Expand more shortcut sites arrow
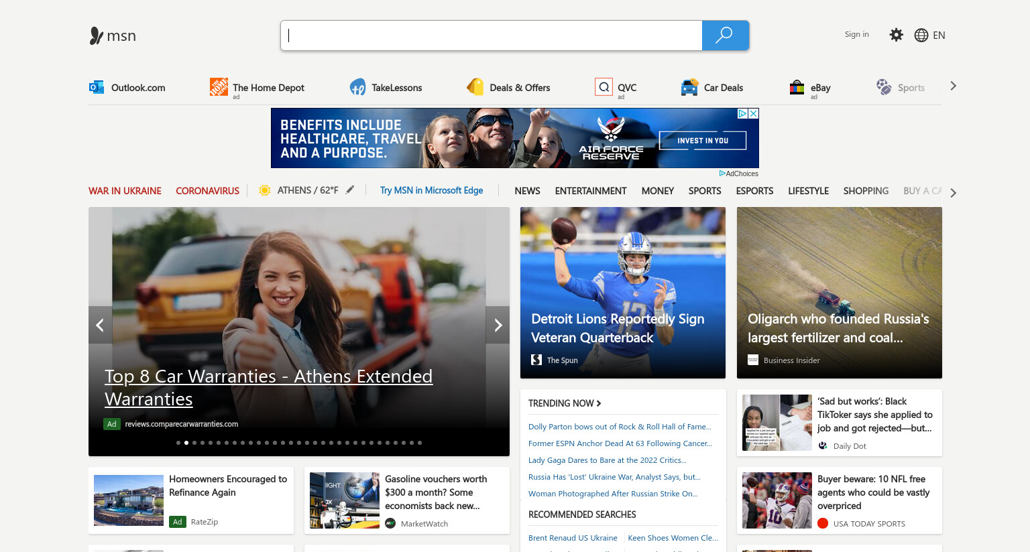 tap(953, 86)
